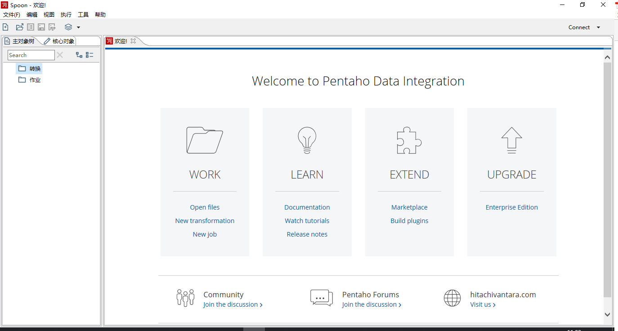Clear the search with the X icon
Image resolution: width=618 pixels, height=331 pixels.
(60, 55)
